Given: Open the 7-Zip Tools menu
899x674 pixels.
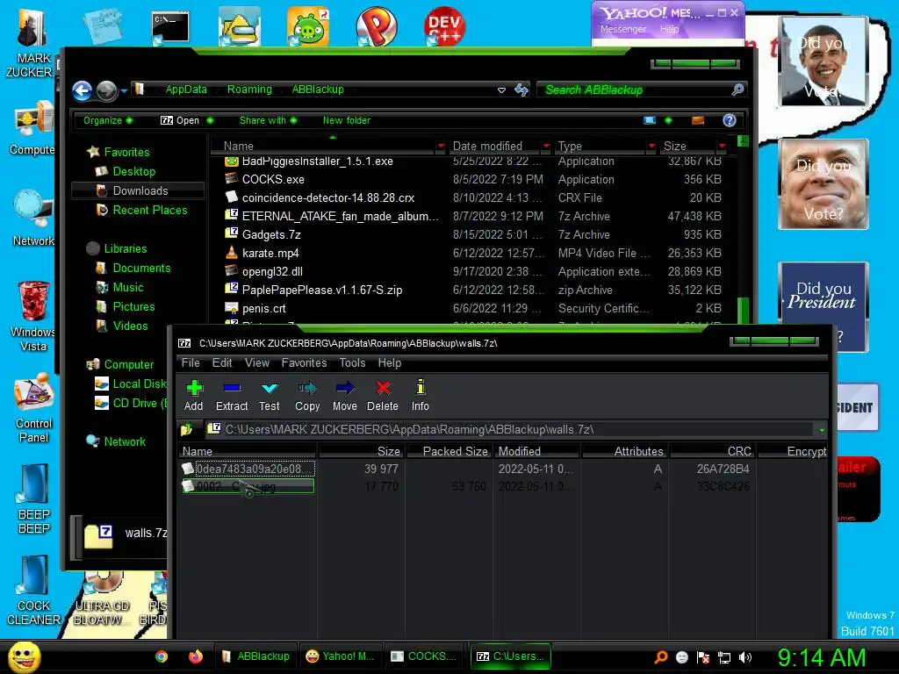Looking at the screenshot, I should coord(352,362).
